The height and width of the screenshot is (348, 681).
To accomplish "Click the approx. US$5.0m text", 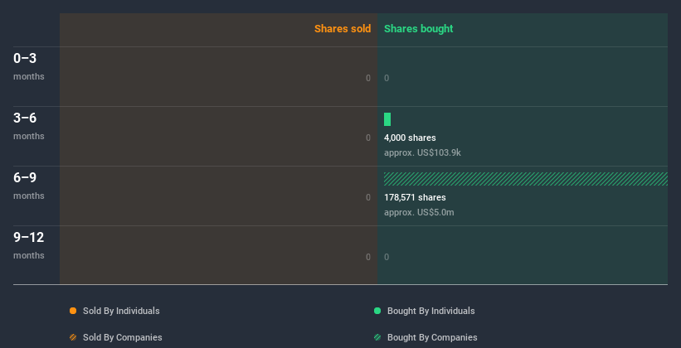I will [419, 213].
